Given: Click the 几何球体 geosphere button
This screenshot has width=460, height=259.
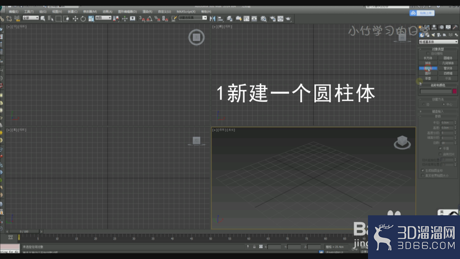Looking at the screenshot, I should pos(448,63).
